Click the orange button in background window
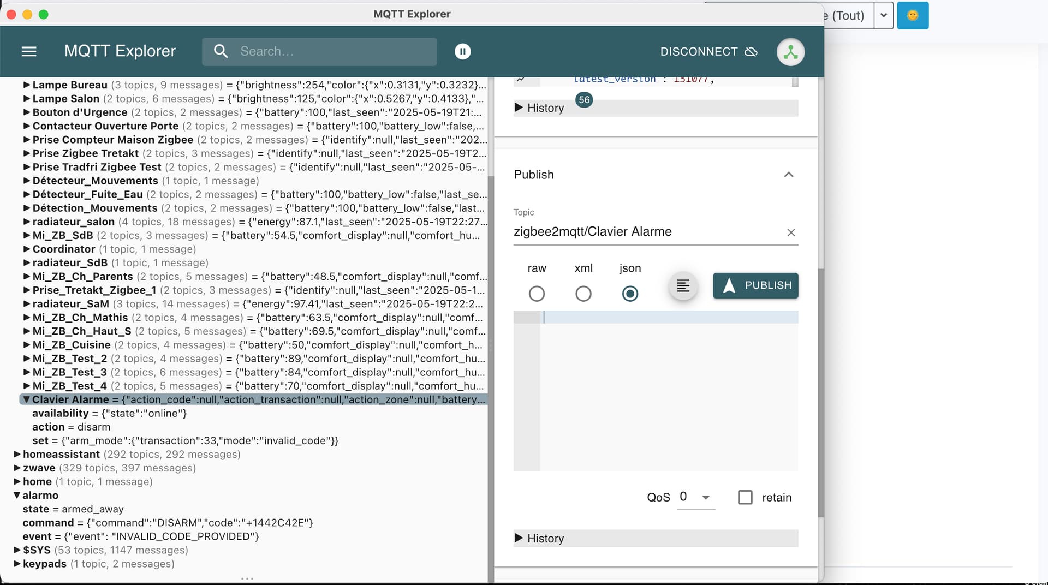 [x=913, y=15]
